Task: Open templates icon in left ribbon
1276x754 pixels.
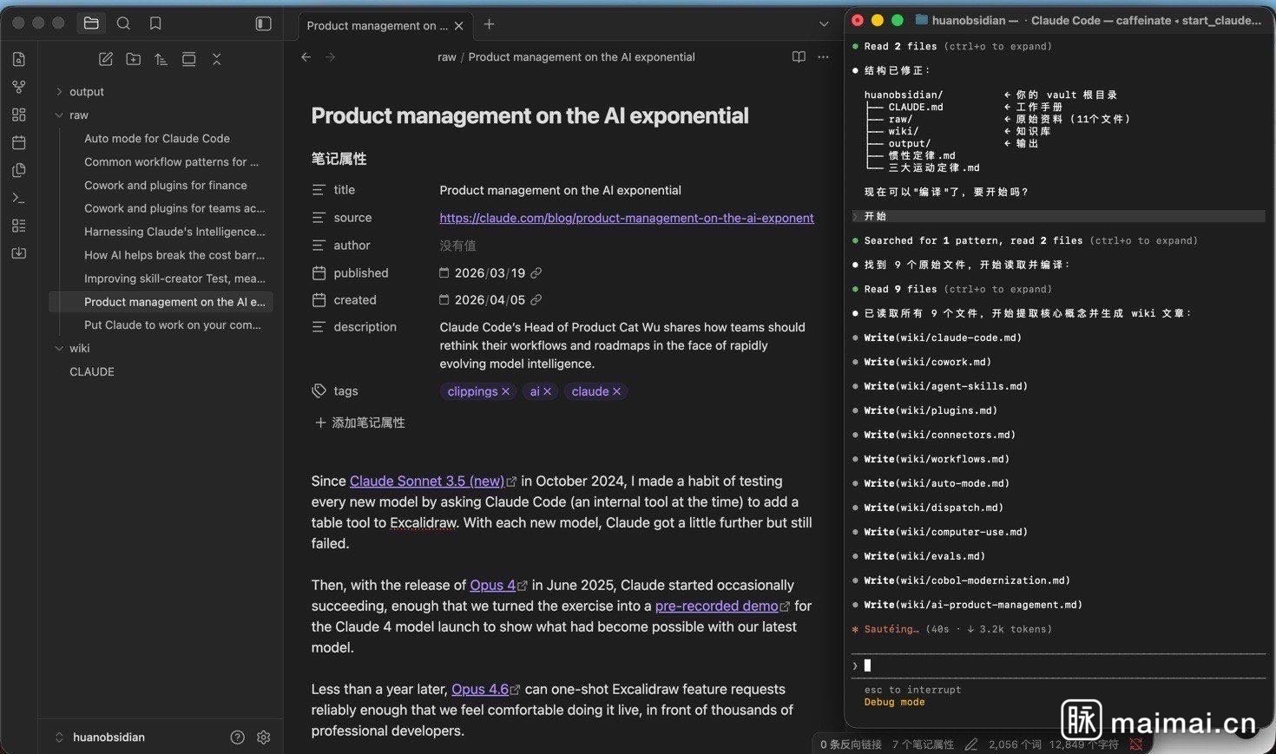Action: coord(19,170)
